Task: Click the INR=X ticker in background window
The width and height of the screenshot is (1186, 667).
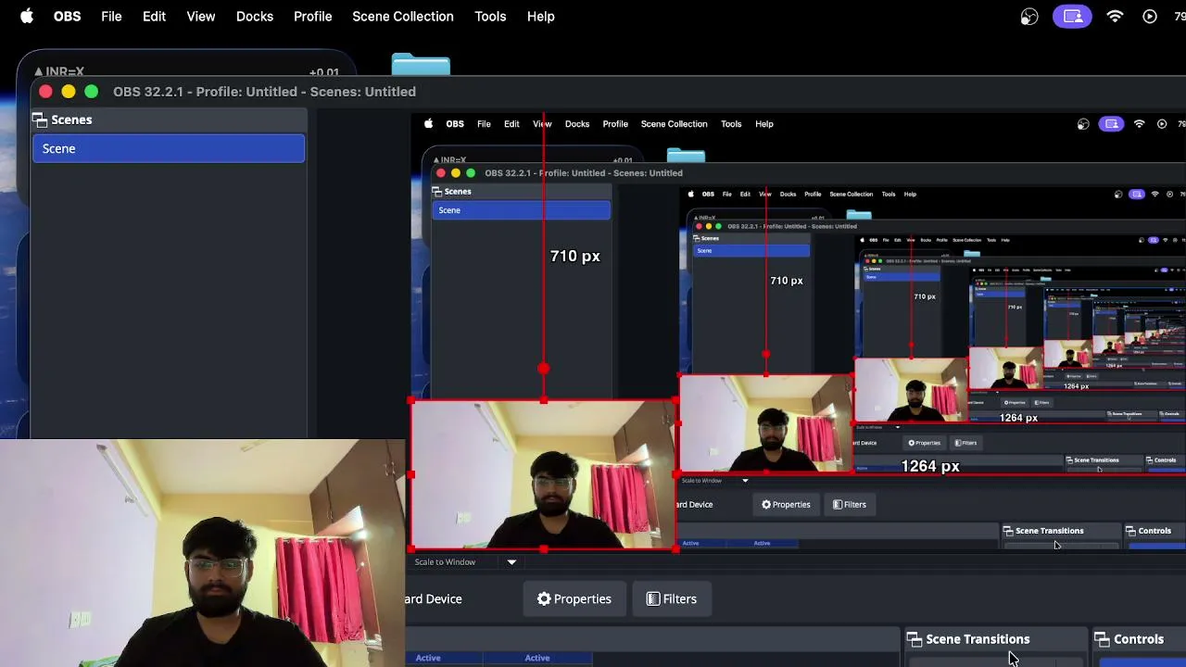Action: click(59, 71)
